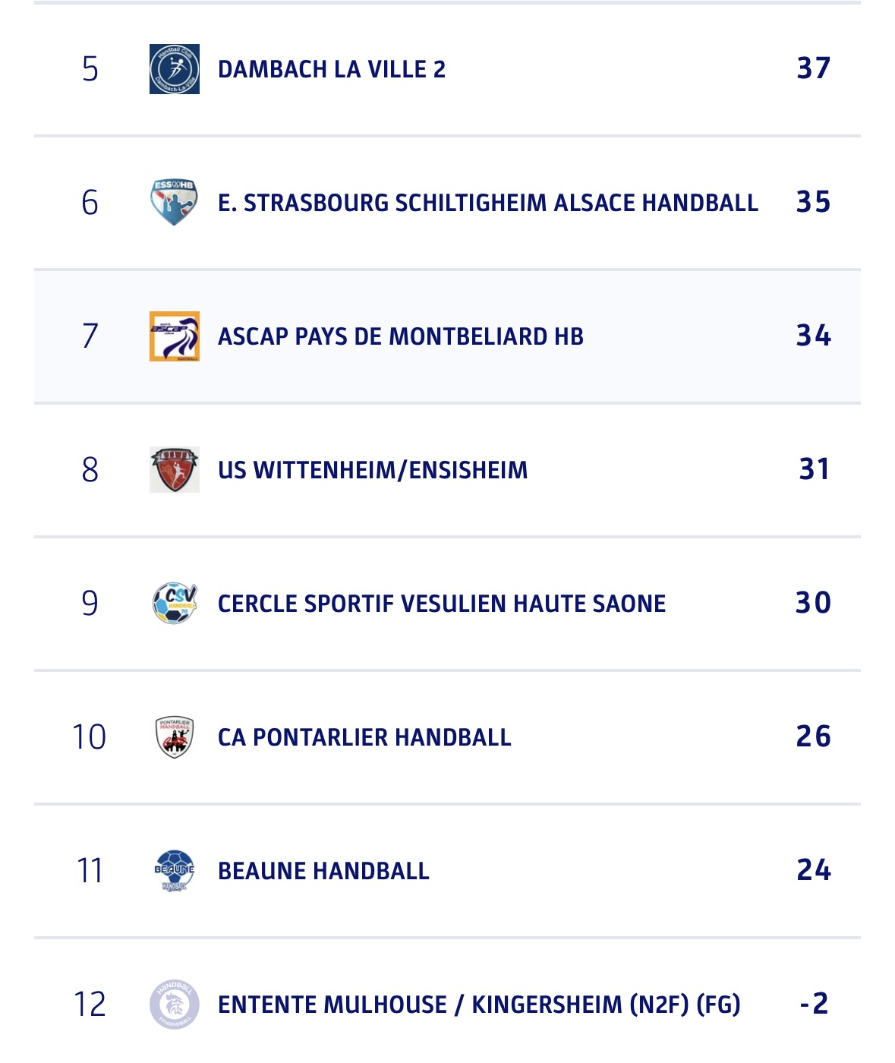Image resolution: width=895 pixels, height=1063 pixels.
Task: Click the -2 points value in row 12
Action: 814,1004
